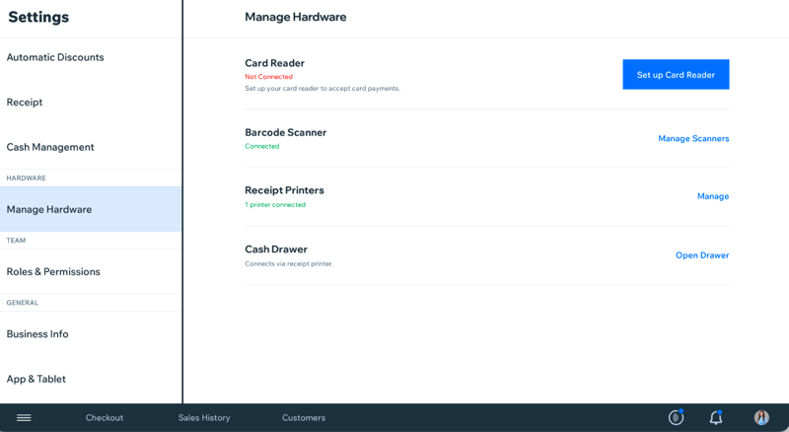Viewport: 789px width, 432px height.
Task: Go to the Checkout tab
Action: pyautogui.click(x=105, y=417)
